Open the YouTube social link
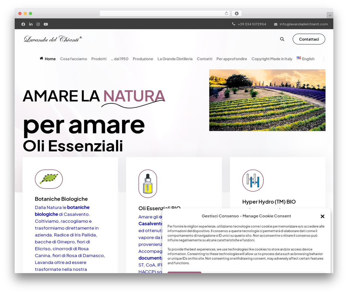Screen dimensions: 348x294 pos(46,24)
